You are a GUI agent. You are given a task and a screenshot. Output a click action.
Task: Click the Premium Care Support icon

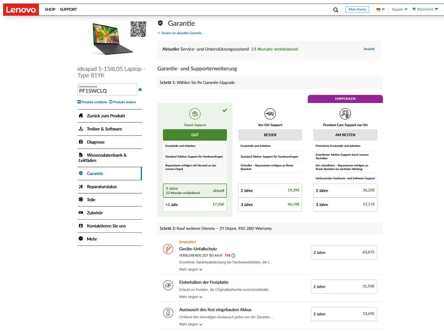pos(345,114)
